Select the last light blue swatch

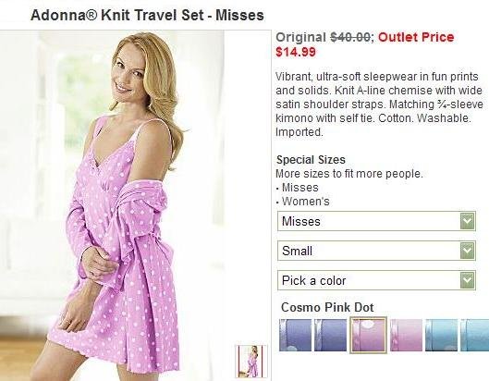click(474, 335)
